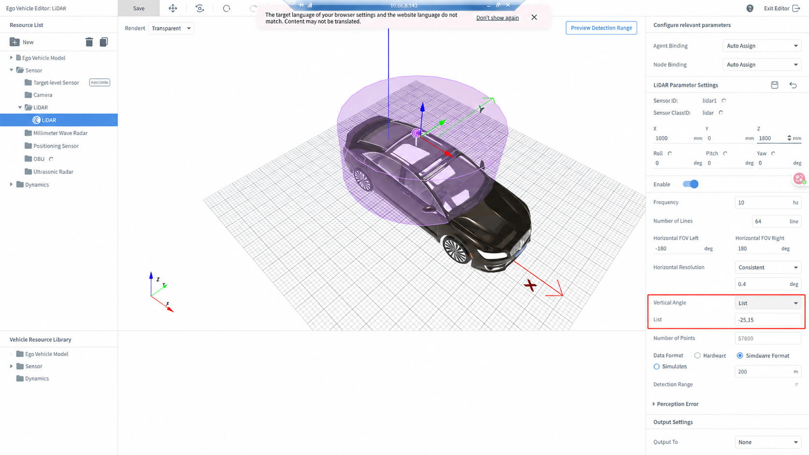Click the reset LiDAR parameters arrow icon
809x455 pixels.
(793, 85)
